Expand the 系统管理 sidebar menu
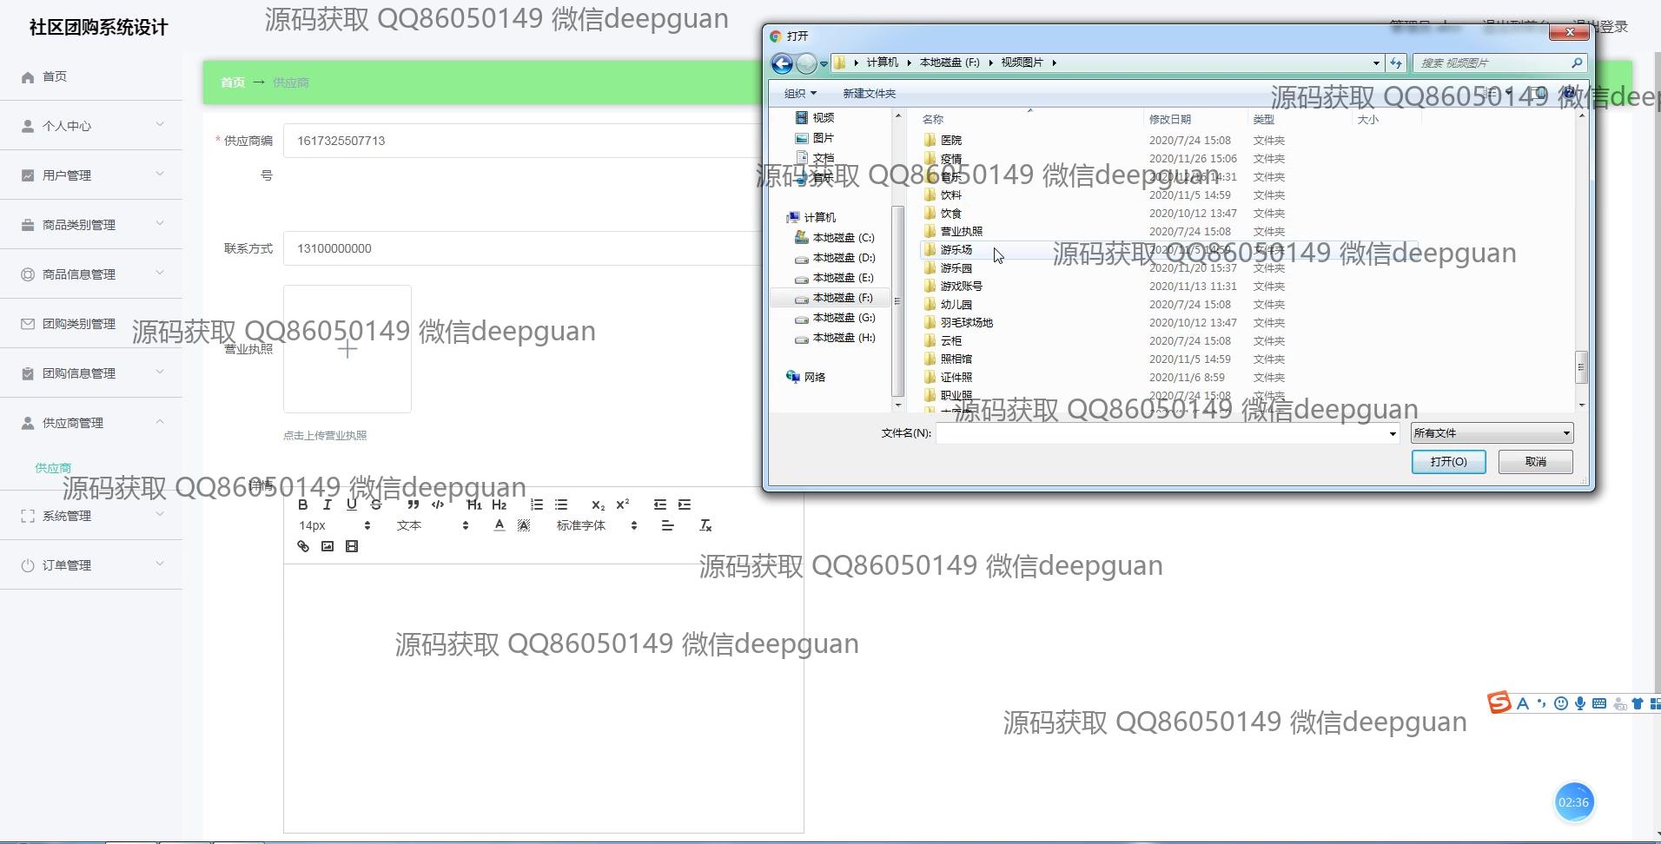Screen dimensions: 1661x844 tap(91, 516)
